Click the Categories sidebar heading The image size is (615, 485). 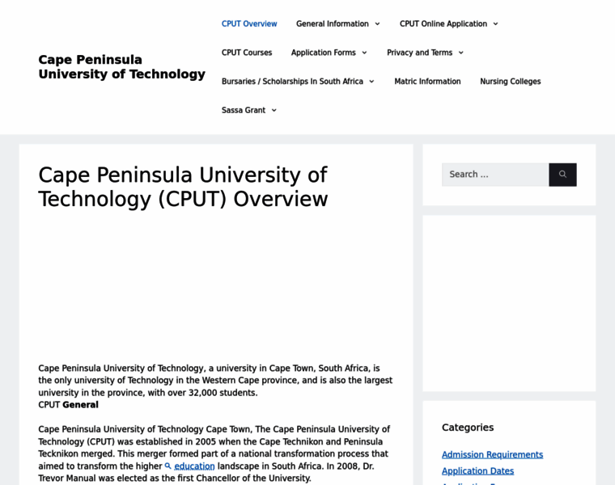(x=468, y=428)
